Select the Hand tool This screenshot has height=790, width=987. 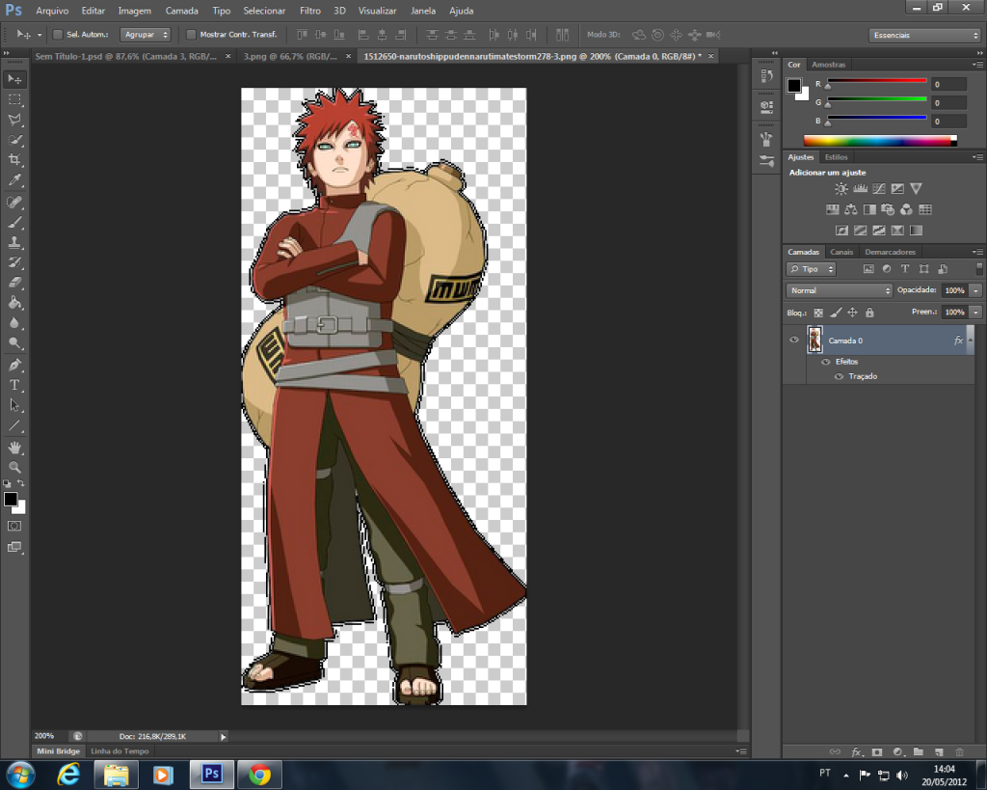[14, 448]
